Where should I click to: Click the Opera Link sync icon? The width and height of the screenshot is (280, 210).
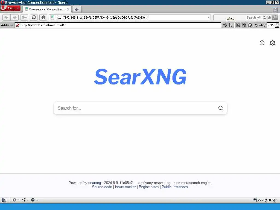(x=14, y=200)
